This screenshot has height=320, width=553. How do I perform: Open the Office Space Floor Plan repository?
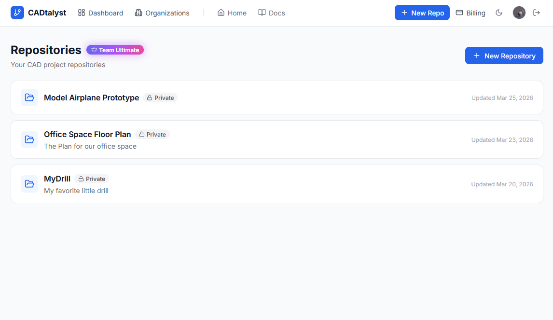pos(87,134)
